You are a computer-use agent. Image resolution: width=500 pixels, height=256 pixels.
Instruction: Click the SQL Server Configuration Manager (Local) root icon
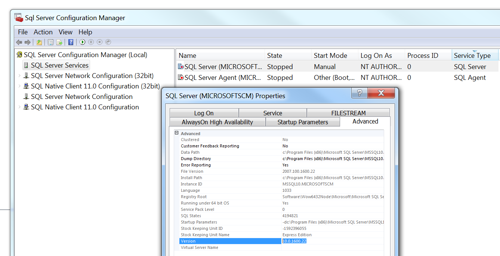(19, 55)
